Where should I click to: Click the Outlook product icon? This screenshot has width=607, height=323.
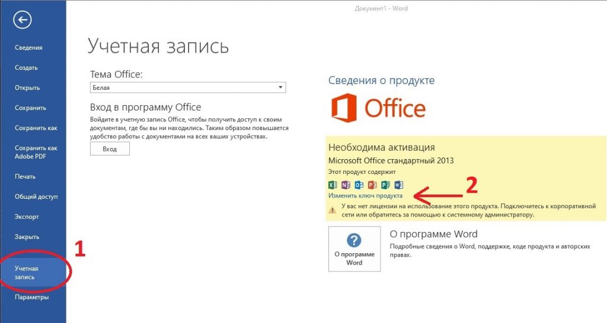click(359, 185)
